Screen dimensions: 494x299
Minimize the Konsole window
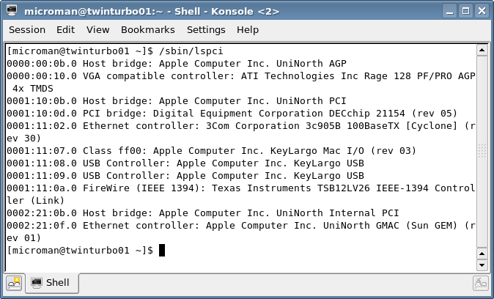click(449, 11)
